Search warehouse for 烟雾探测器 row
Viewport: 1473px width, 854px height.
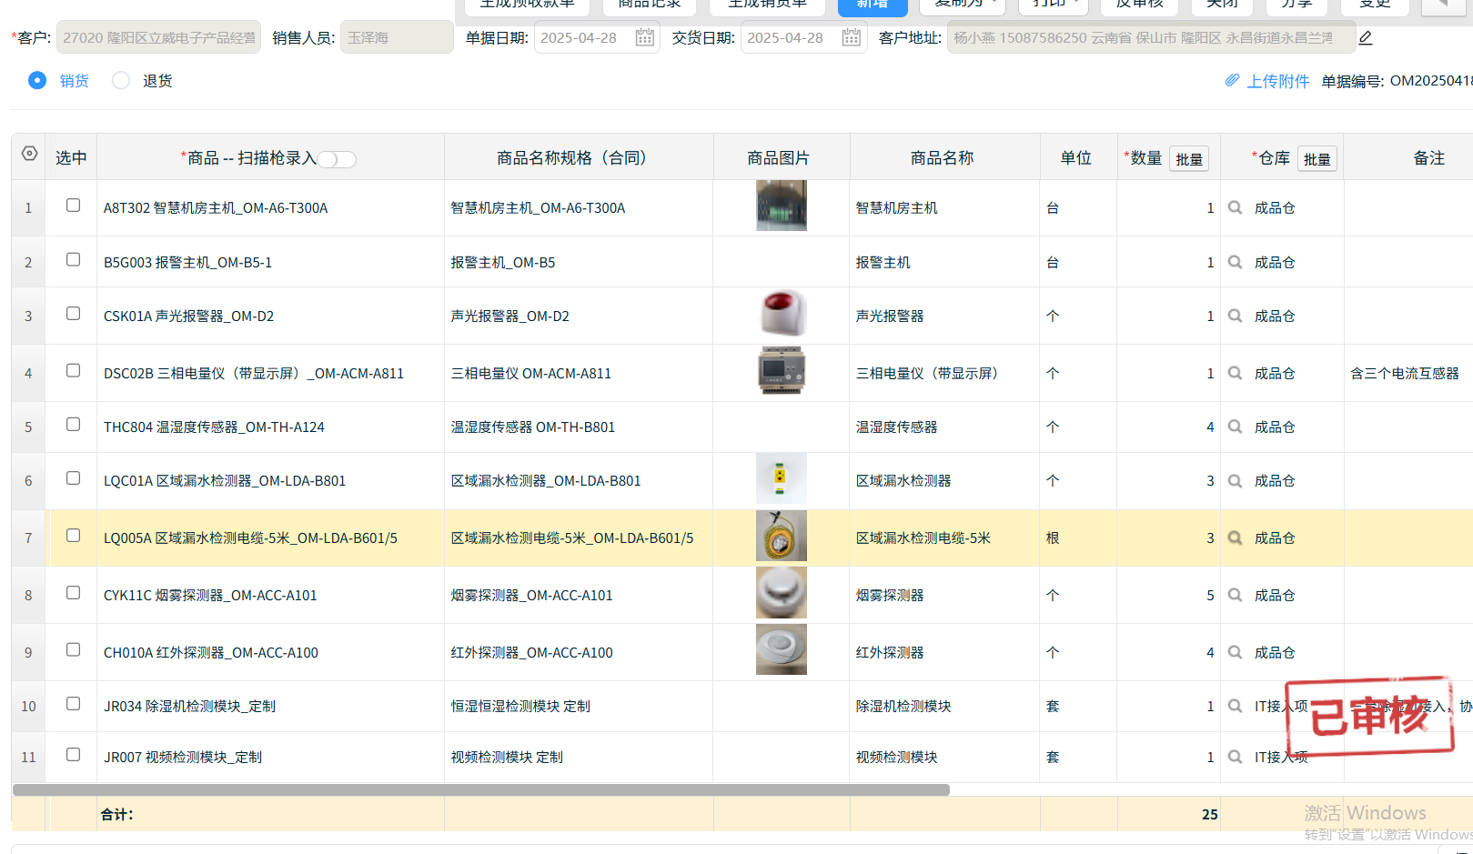(x=1235, y=595)
